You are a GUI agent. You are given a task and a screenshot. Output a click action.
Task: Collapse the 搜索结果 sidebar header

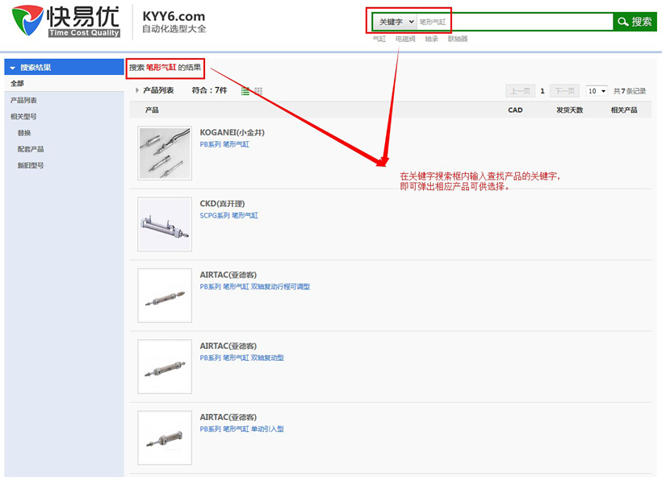64,67
